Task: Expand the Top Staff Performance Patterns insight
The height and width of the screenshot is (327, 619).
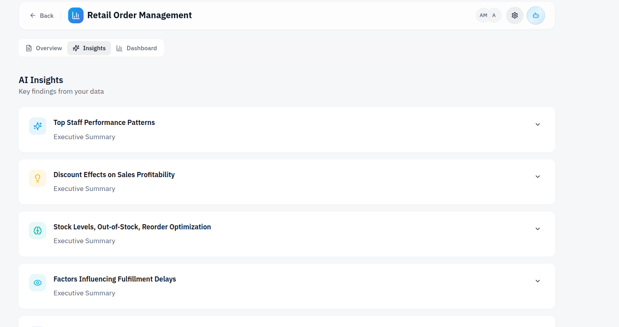Action: click(x=537, y=124)
